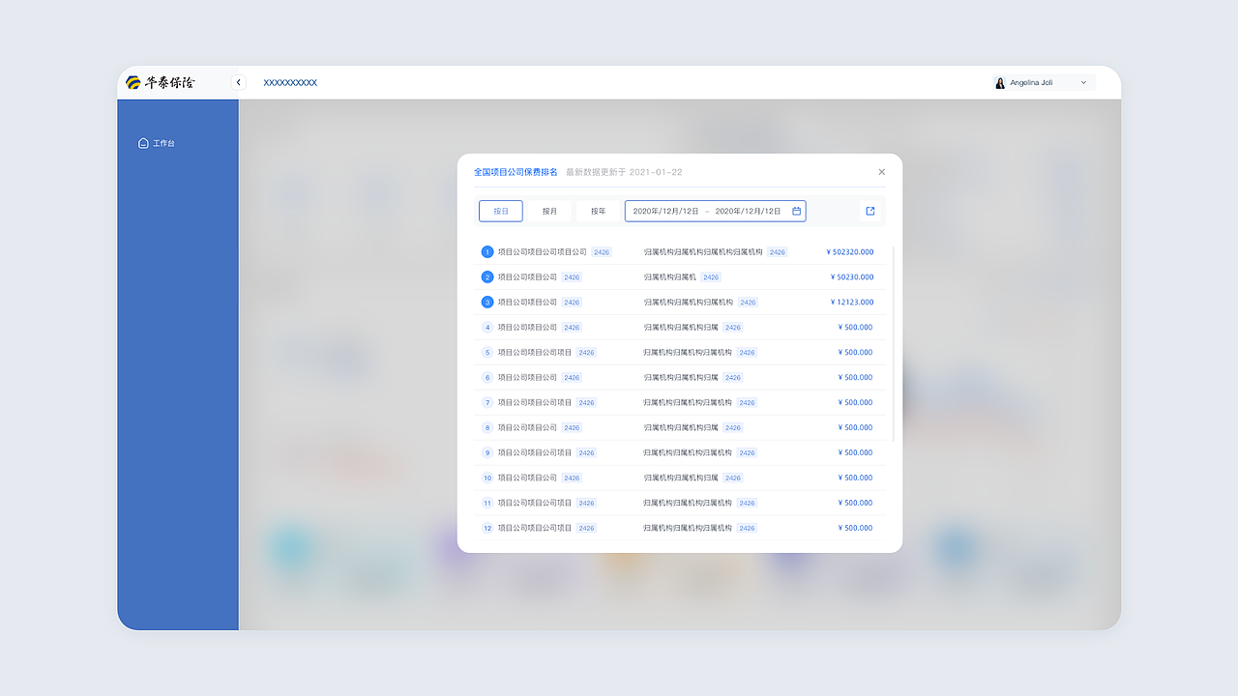Click the rank 7 badge
The image size is (1238, 696).
487,403
